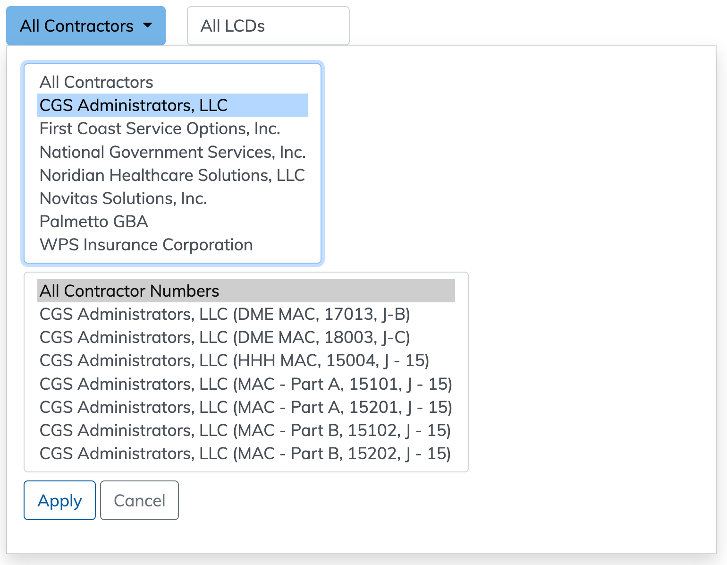
Task: Choose the HHH MAC 15004 entry
Action: (234, 360)
